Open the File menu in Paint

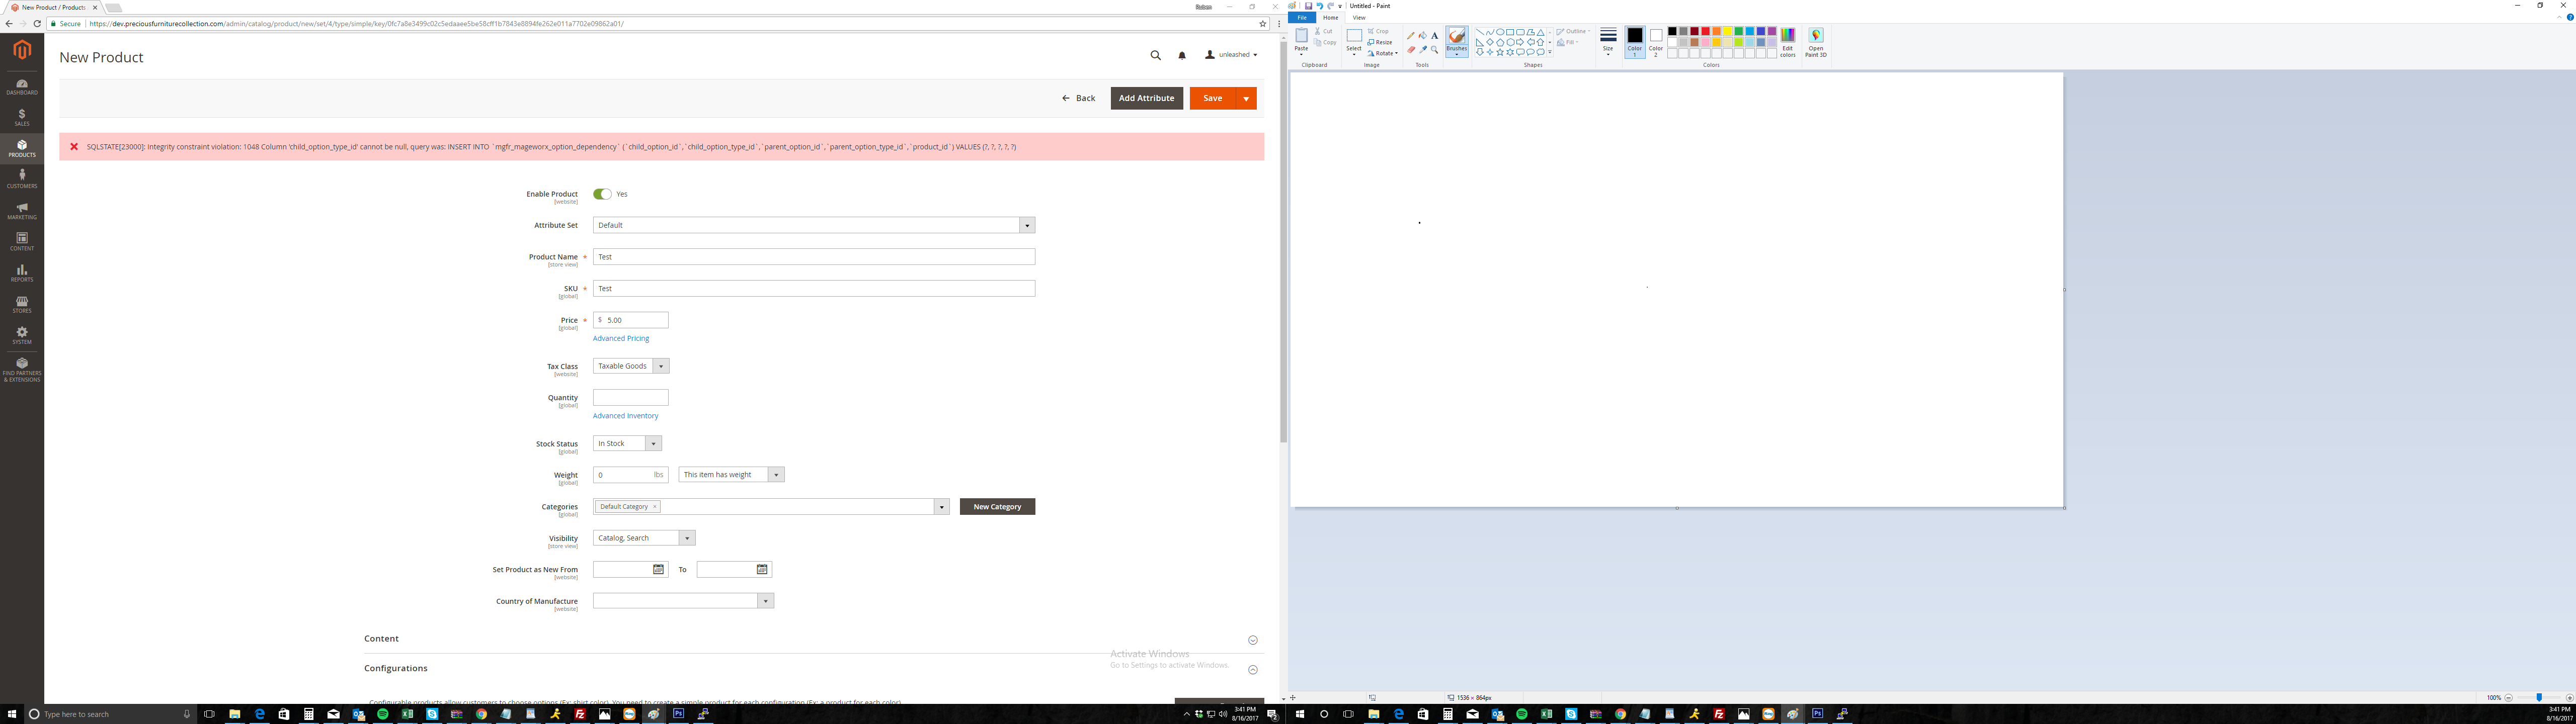click(1302, 17)
